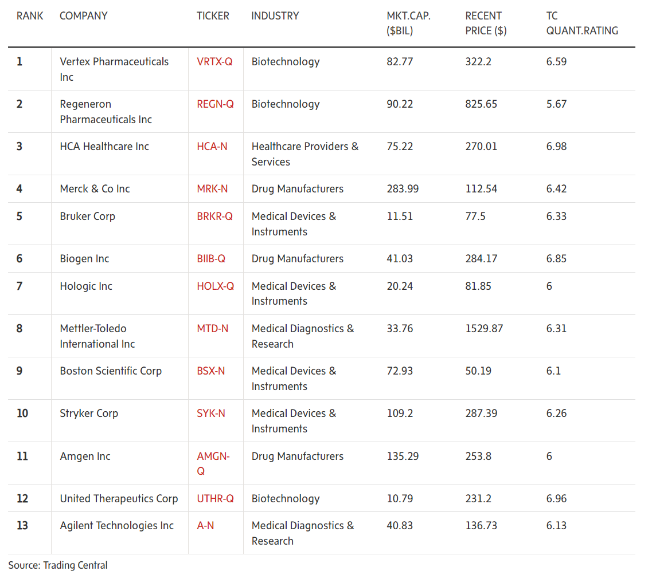
Task: Click the COMPANY column header
Action: click(x=84, y=16)
